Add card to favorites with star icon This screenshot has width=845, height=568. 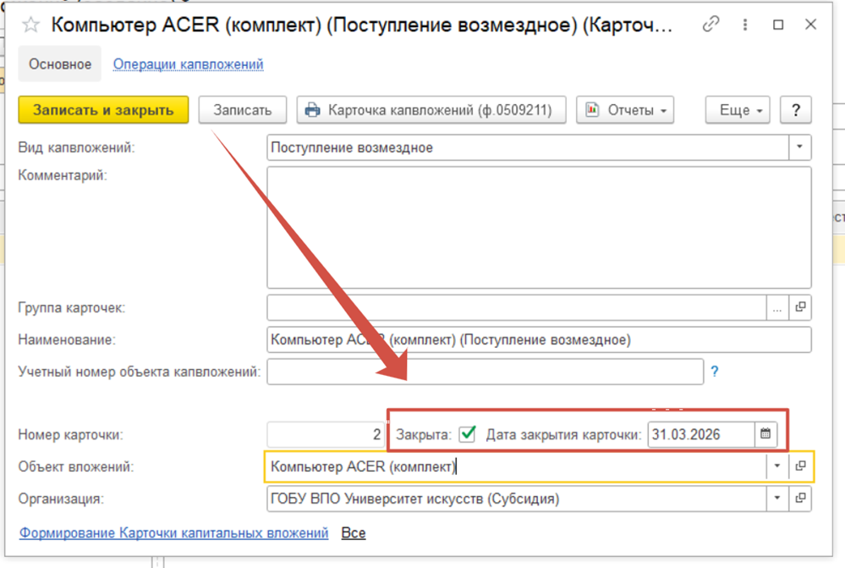pyautogui.click(x=30, y=25)
